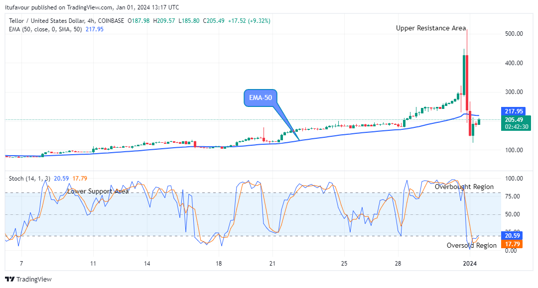Click the Upper Resistance Area annotation
Image resolution: width=538 pixels, height=288 pixels.
click(x=431, y=28)
